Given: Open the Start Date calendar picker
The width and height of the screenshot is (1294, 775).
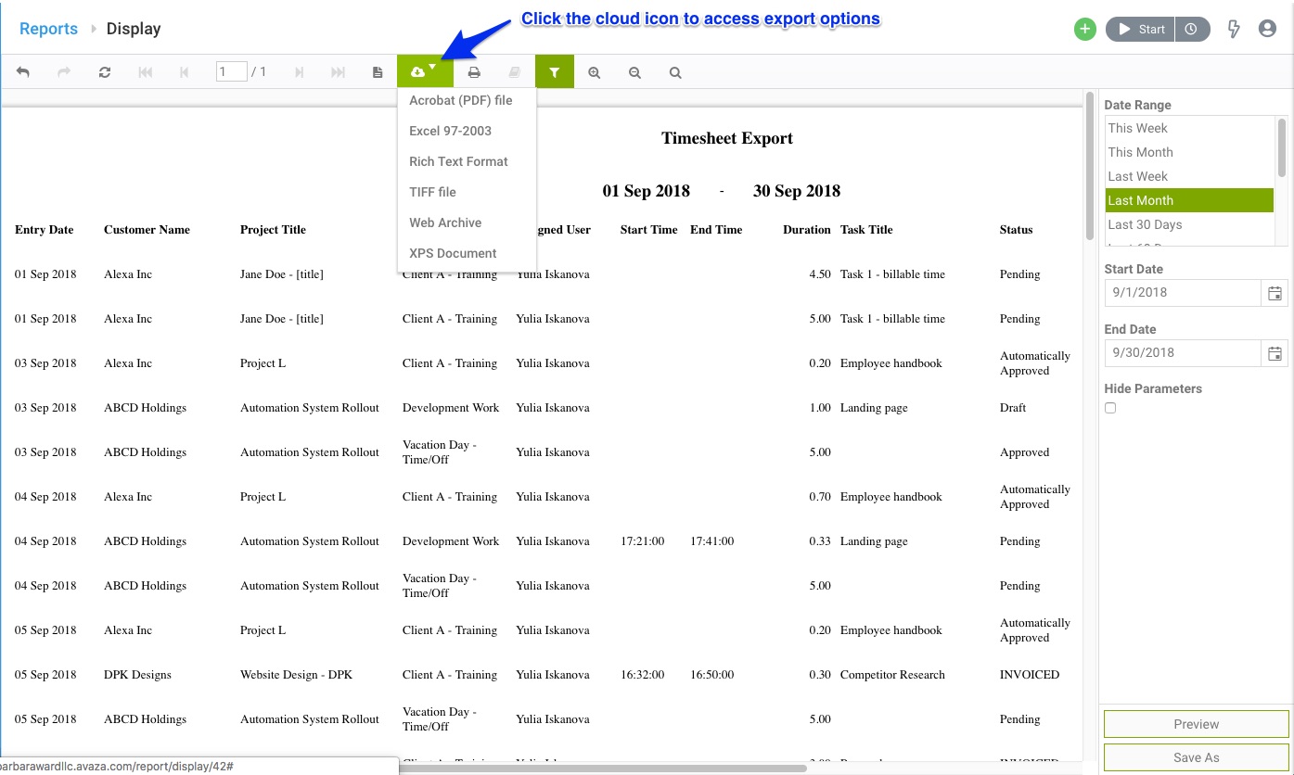Looking at the screenshot, I should (1275, 293).
